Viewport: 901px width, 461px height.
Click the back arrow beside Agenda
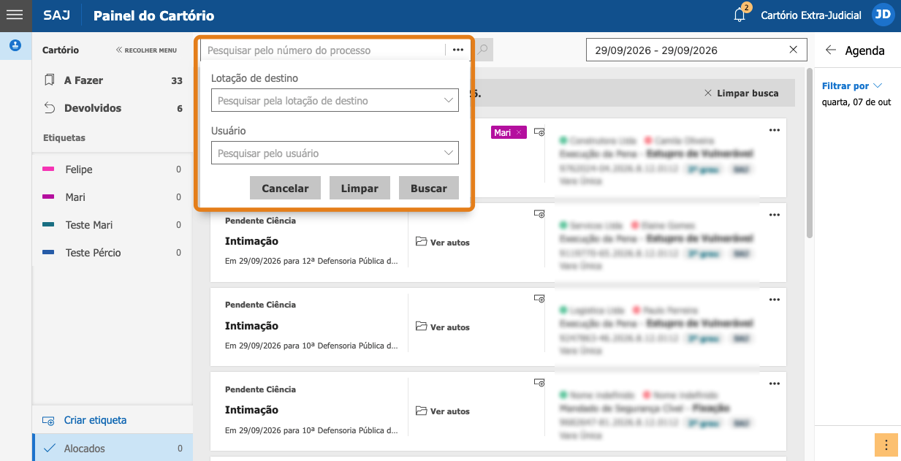pyautogui.click(x=830, y=50)
